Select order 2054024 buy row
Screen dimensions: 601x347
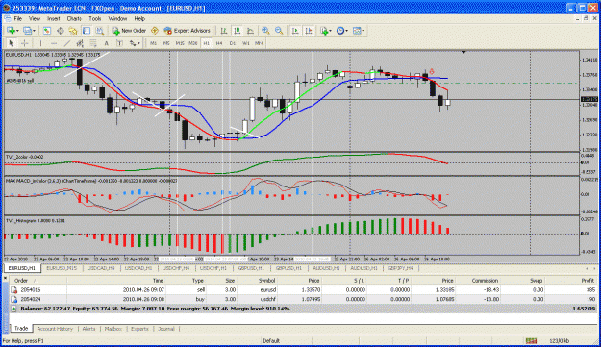tap(303, 299)
